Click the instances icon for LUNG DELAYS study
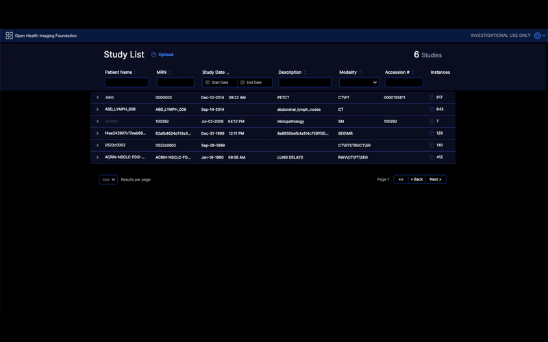The width and height of the screenshot is (548, 342). tap(432, 157)
